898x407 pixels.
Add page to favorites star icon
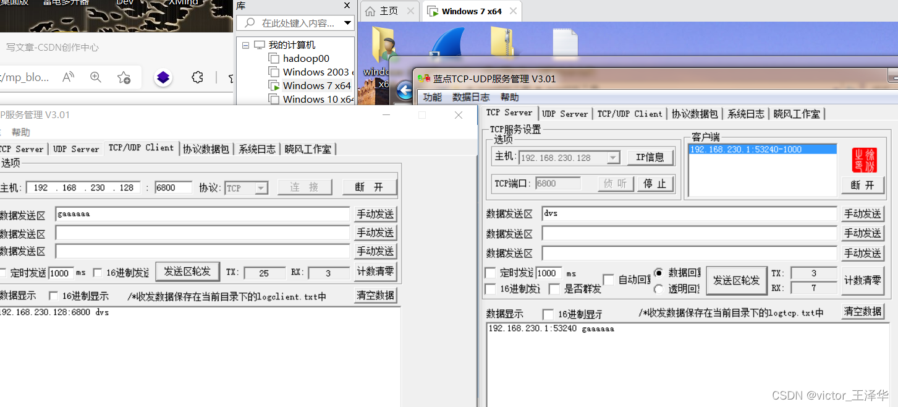(124, 77)
